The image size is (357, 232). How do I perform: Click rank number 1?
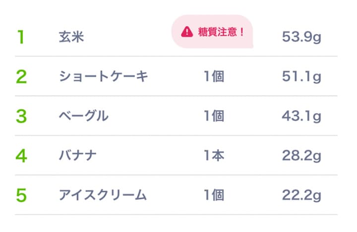21,37
